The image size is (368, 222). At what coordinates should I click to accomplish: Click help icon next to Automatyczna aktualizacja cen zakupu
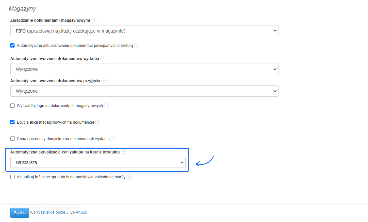click(x=124, y=152)
